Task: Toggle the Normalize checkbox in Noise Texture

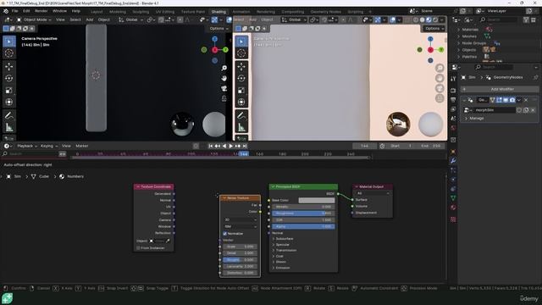Action: [224, 234]
